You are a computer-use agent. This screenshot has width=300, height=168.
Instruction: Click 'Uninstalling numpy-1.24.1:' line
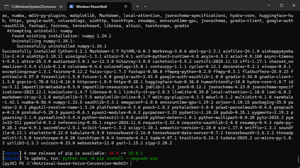[x=43, y=41]
